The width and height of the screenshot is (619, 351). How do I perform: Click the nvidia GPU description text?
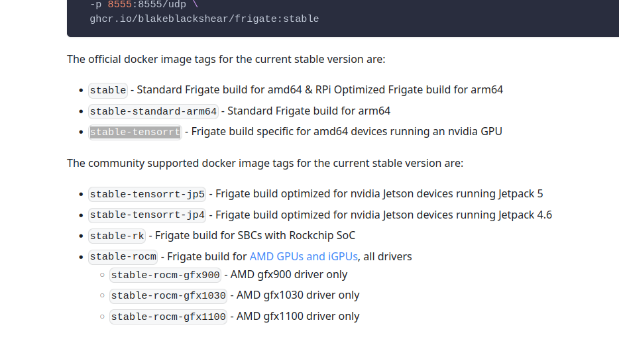[347, 131]
